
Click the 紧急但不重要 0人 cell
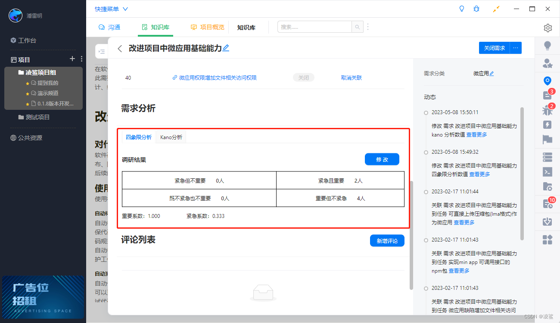[x=199, y=181]
